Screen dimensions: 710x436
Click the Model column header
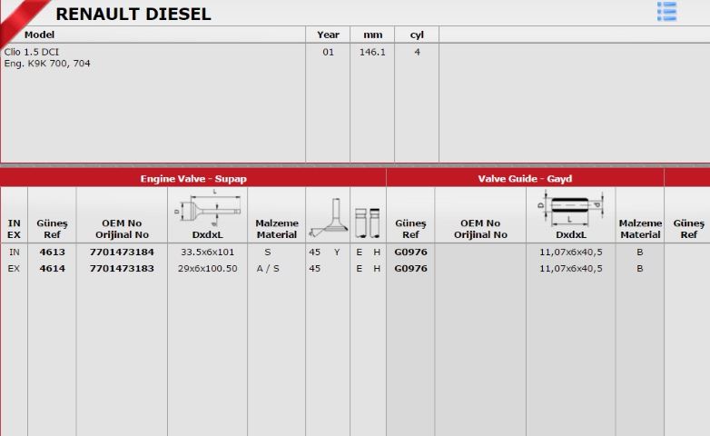click(39, 35)
